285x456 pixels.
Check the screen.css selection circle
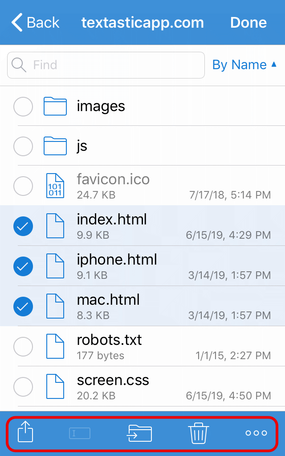tap(23, 386)
